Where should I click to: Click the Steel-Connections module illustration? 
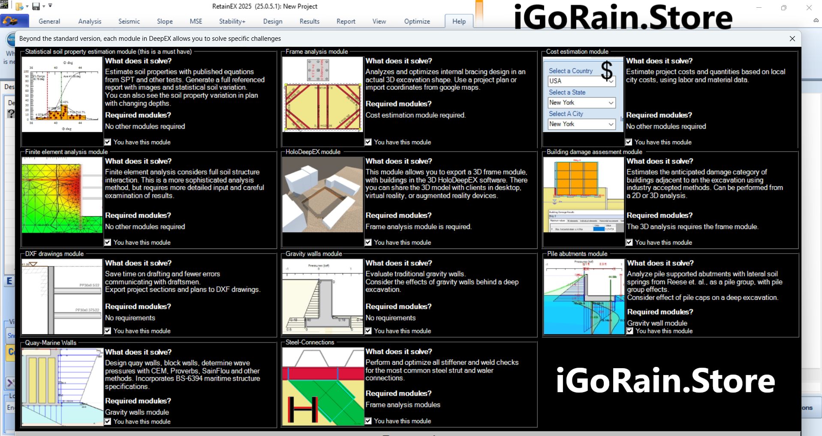(x=323, y=387)
